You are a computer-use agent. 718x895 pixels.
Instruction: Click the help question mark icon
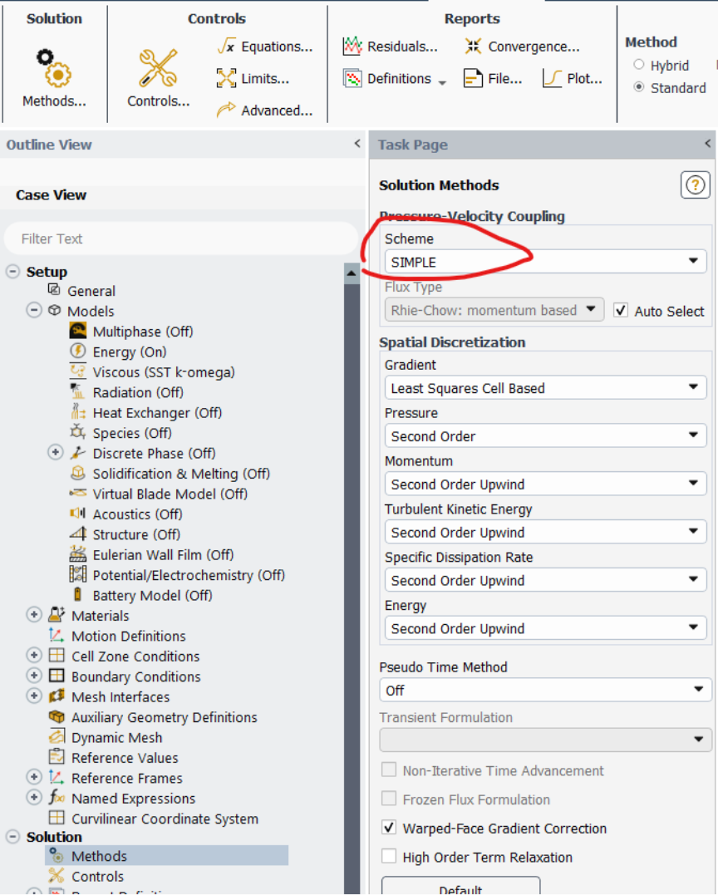(x=695, y=185)
